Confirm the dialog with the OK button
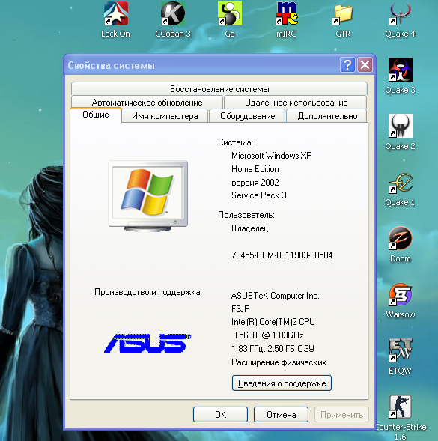The height and width of the screenshot is (441, 438). pyautogui.click(x=220, y=414)
